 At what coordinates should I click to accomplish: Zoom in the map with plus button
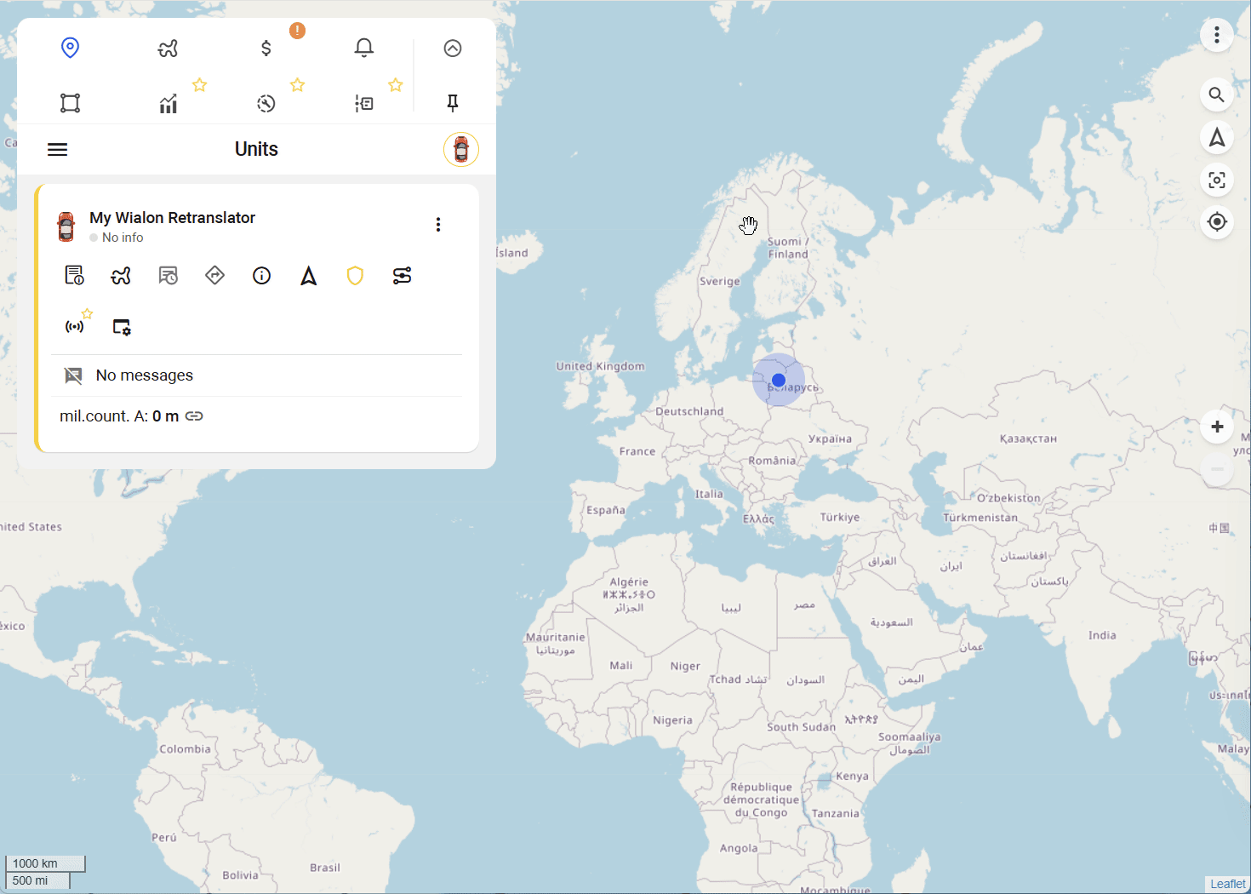point(1217,427)
